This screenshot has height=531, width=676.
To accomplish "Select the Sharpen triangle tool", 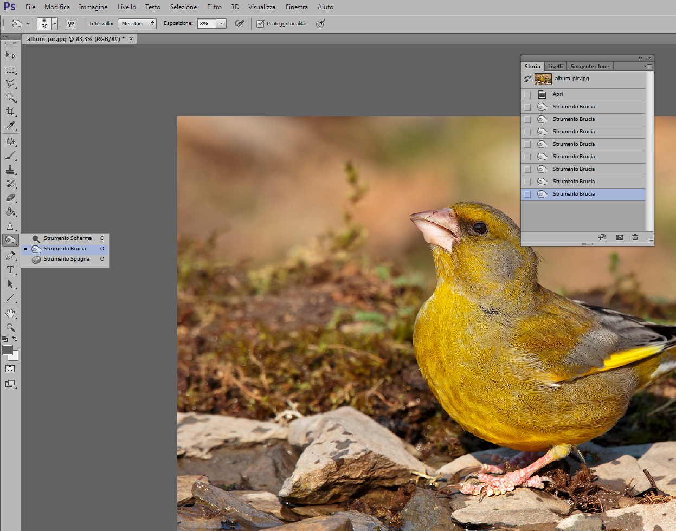I will [10, 226].
